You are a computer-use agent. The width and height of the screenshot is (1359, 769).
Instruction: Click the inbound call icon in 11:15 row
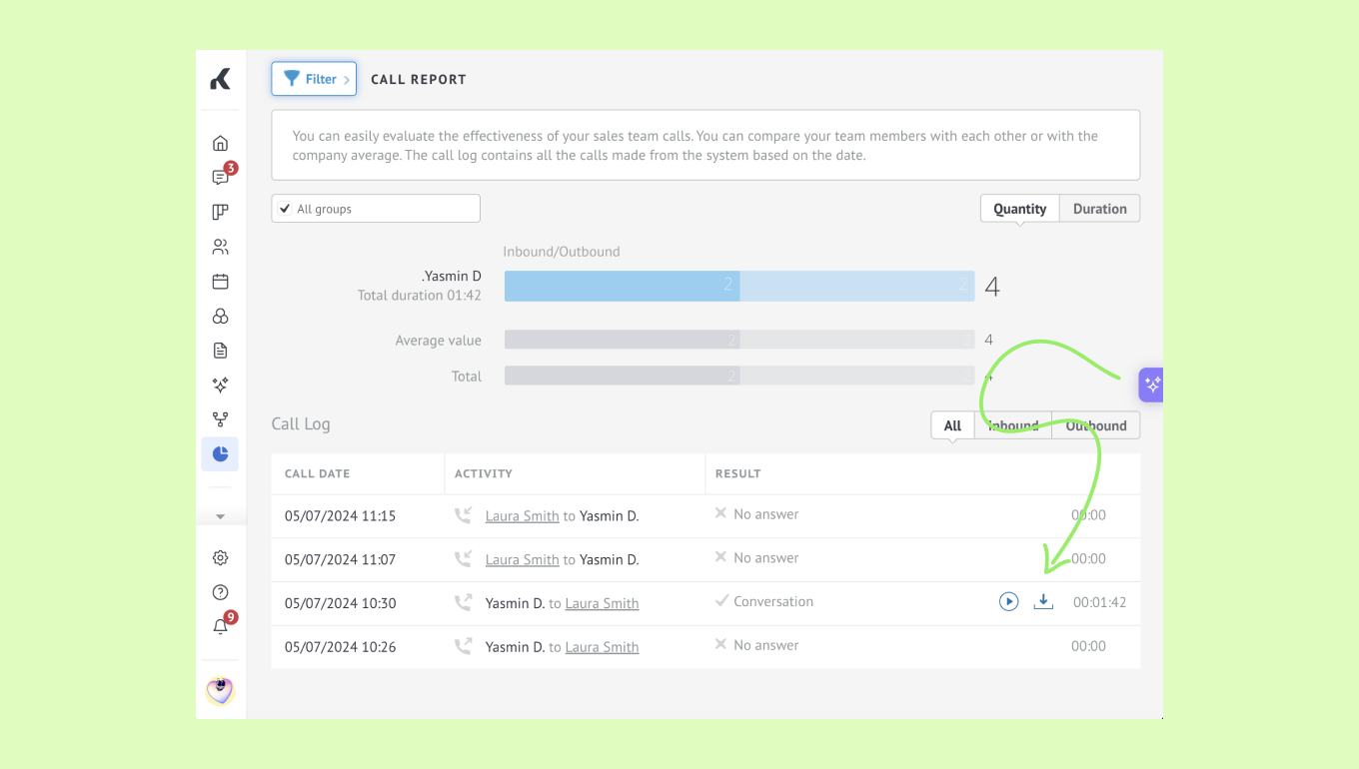pyautogui.click(x=463, y=515)
